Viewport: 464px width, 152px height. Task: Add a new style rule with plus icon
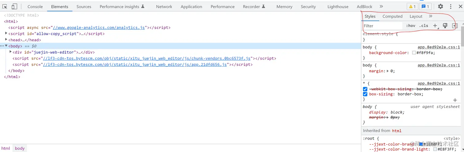[435, 26]
